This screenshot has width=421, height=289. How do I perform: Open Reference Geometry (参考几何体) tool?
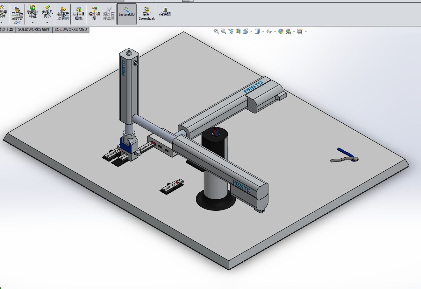pos(47,12)
